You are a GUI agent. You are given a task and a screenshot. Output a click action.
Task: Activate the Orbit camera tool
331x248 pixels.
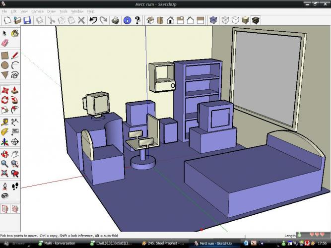pos(5,154)
